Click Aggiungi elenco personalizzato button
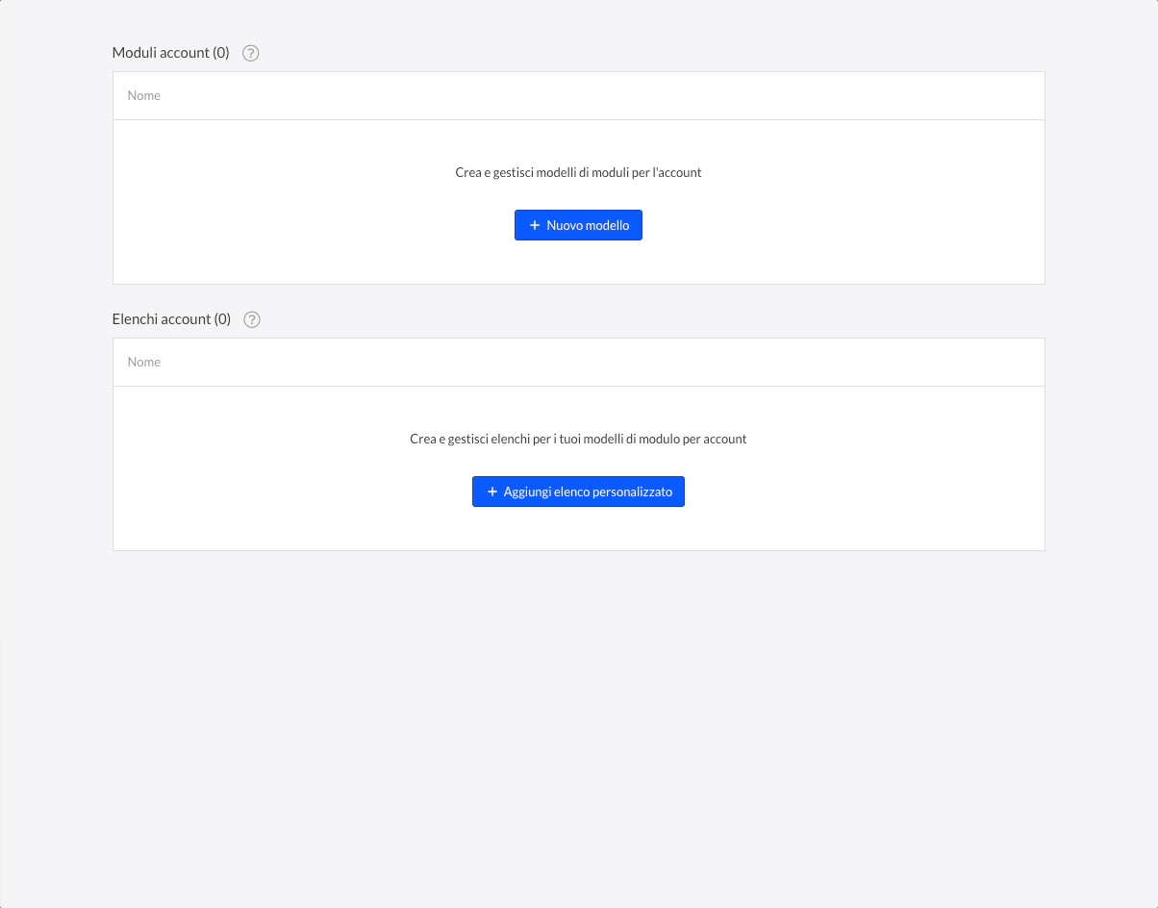 pos(578,492)
